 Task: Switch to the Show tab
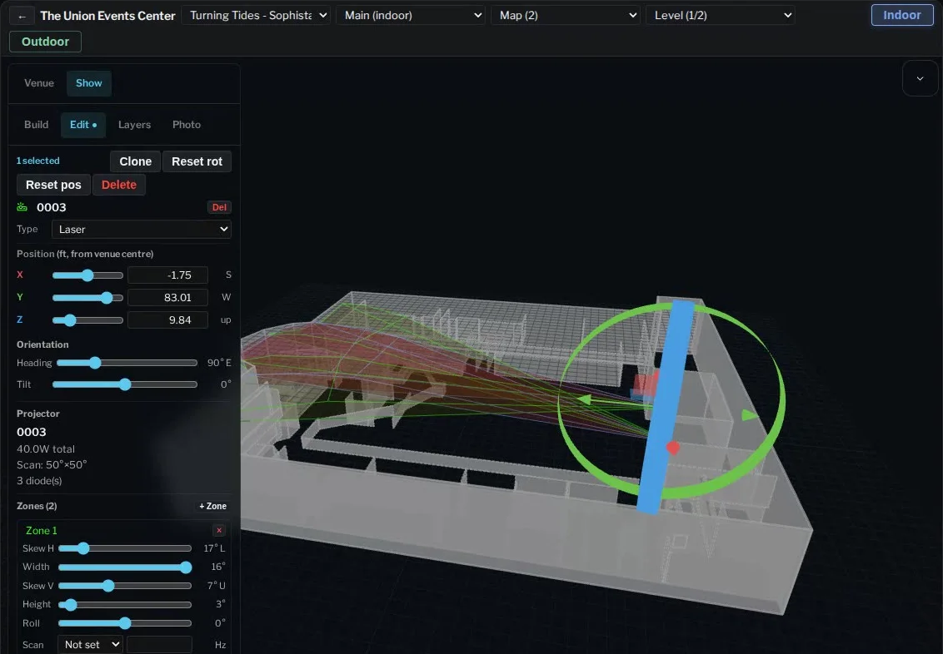click(89, 83)
